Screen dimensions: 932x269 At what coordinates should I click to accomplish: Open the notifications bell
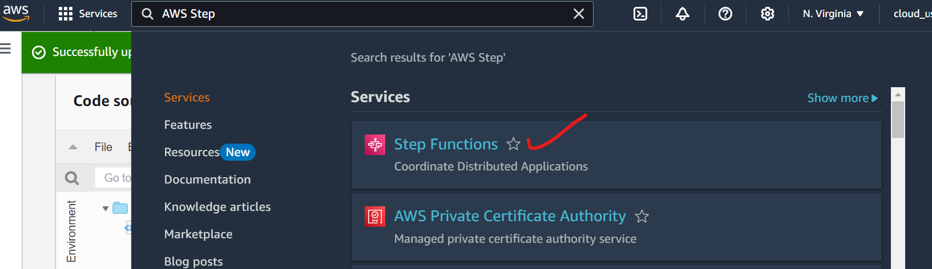(683, 14)
